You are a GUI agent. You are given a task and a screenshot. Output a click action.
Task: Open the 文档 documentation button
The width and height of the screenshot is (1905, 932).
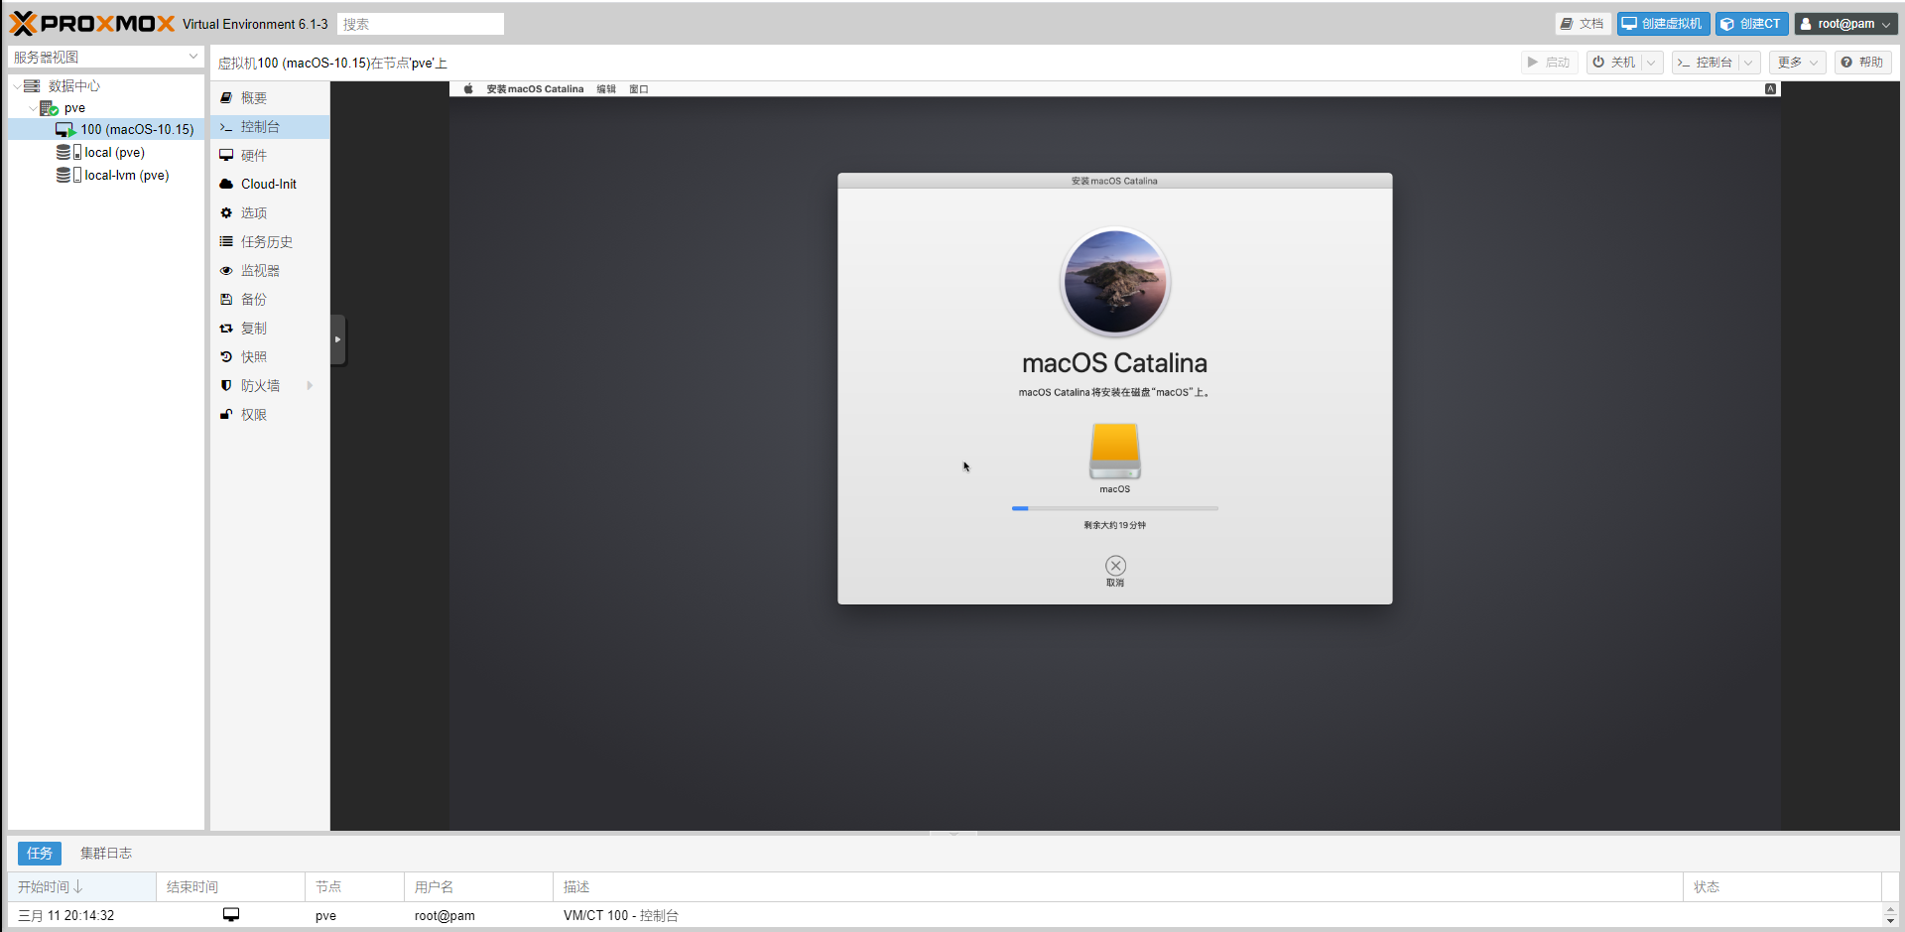1582,24
